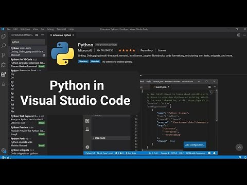Close the Extension: Python tab
This screenshot has width=247, height=185.
[74, 35]
